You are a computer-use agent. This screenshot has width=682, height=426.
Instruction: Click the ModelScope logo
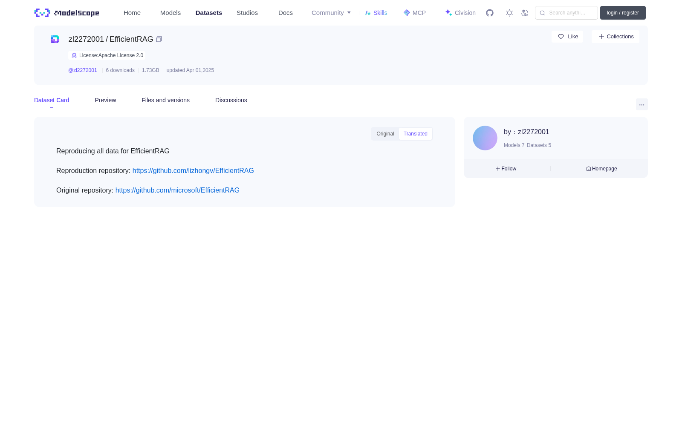pos(66,13)
